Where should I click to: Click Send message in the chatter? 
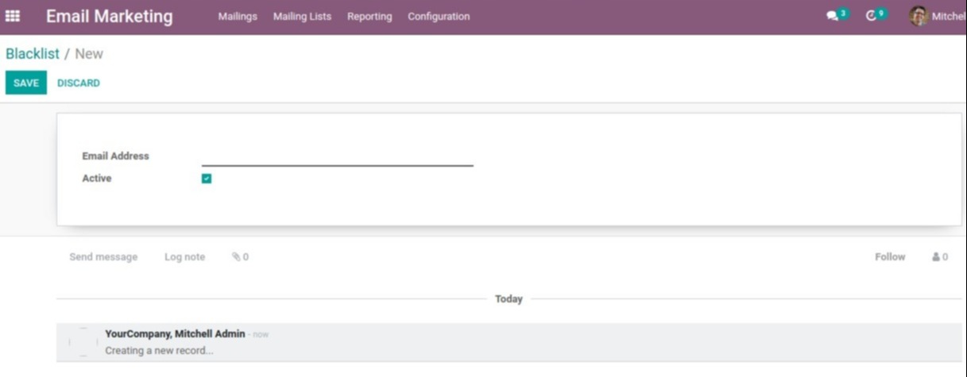[x=103, y=257]
